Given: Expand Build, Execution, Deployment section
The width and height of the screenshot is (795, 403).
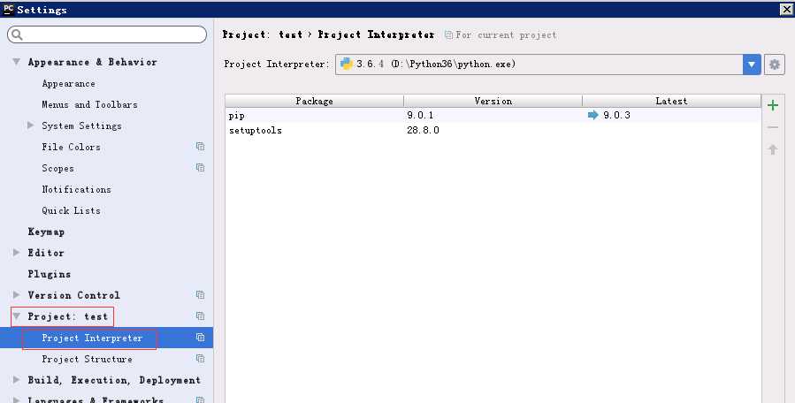Looking at the screenshot, I should [x=17, y=380].
